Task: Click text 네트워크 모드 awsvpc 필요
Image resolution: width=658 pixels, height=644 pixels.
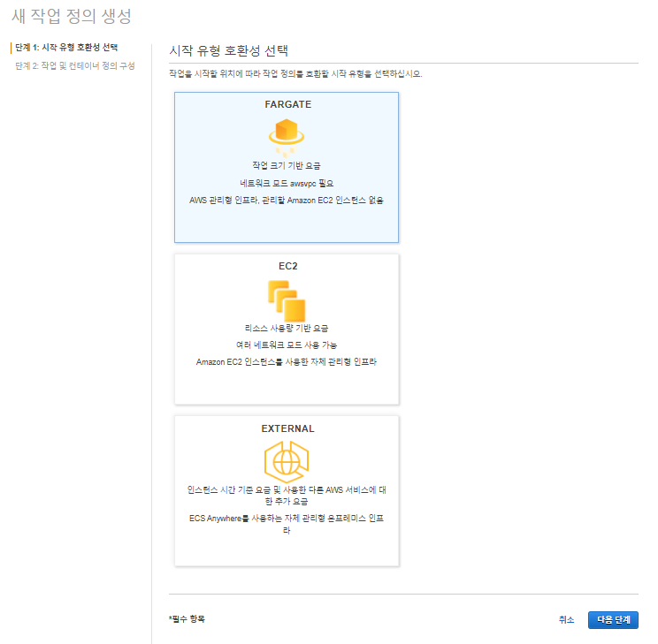Action: 287,183
